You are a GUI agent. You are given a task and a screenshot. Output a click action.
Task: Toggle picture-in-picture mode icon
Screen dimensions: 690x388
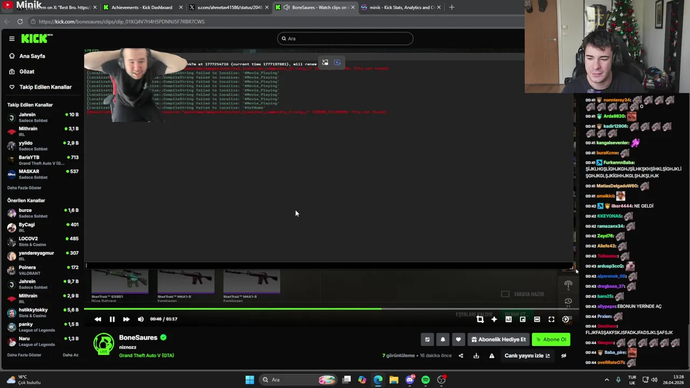point(522,319)
